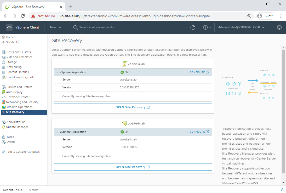Viewport: 286px width, 193px height.
Task: Select the Site Recovery sidebar icon
Action: (x=4, y=112)
